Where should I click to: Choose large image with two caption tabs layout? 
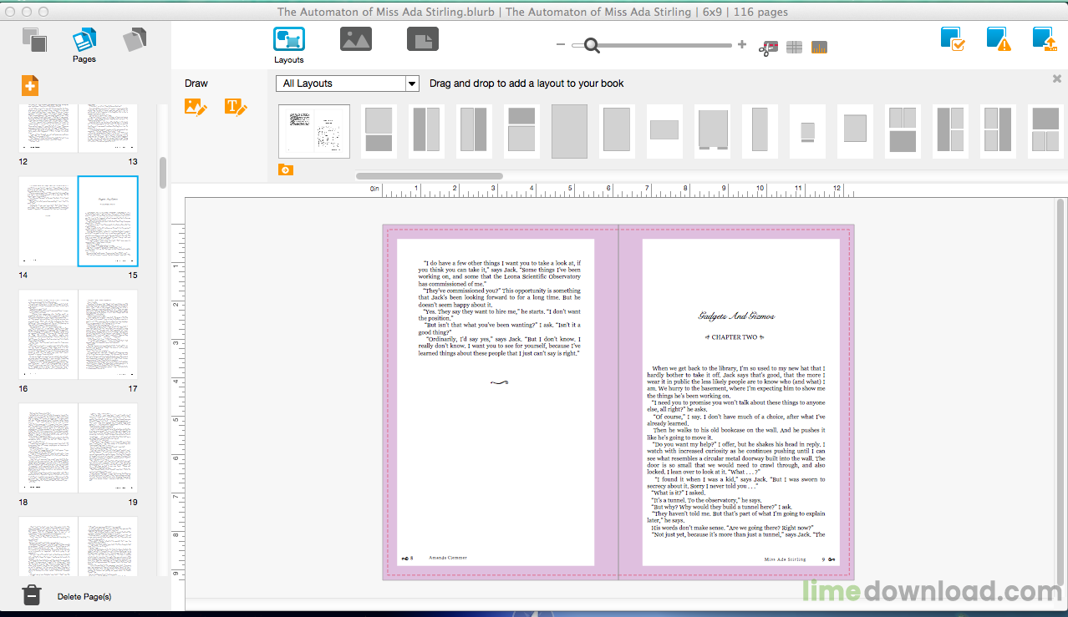point(712,131)
